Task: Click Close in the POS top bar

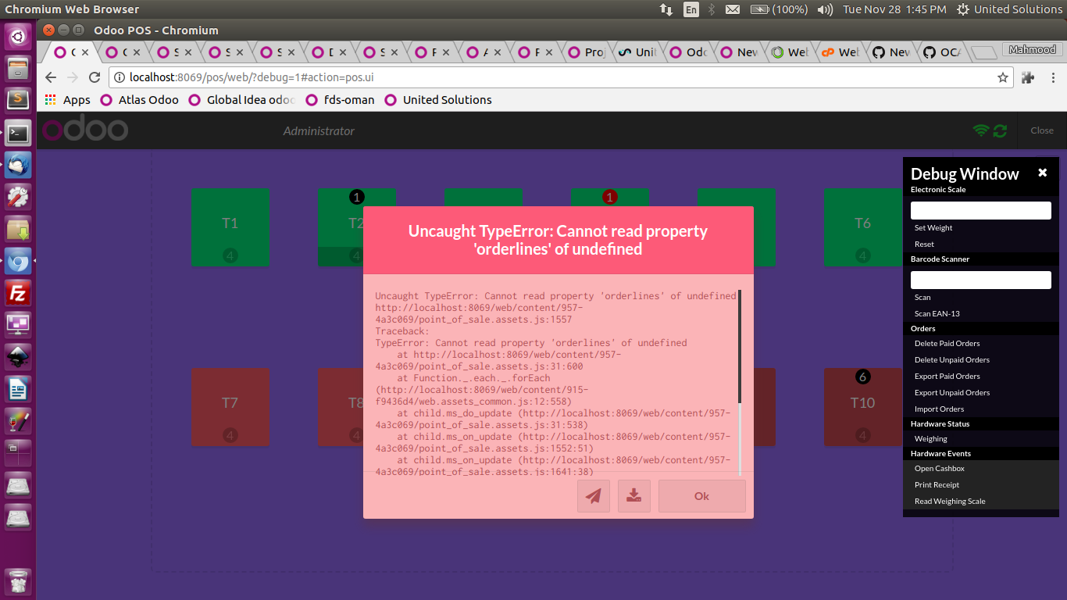Action: 1041,130
